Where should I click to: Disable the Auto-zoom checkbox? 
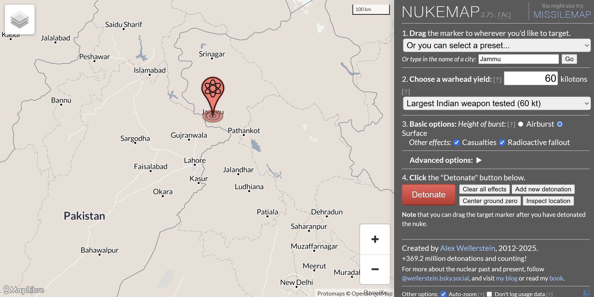point(443,294)
